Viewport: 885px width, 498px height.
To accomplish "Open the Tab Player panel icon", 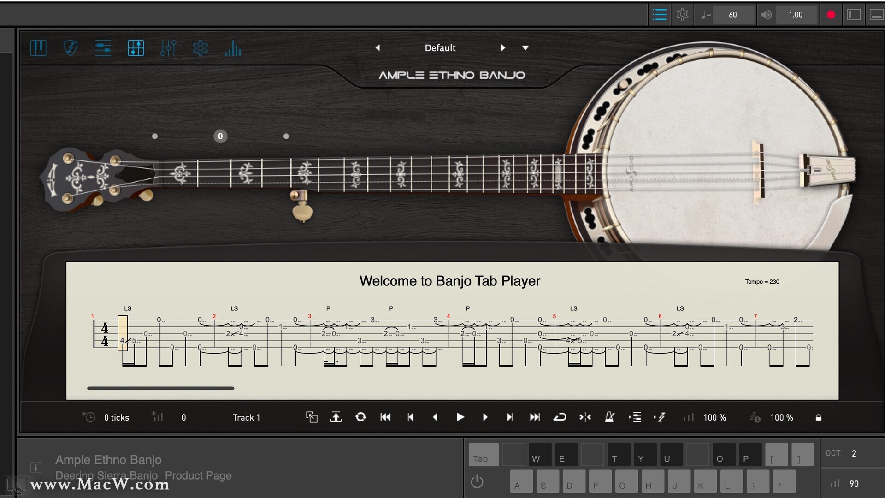I will 103,48.
